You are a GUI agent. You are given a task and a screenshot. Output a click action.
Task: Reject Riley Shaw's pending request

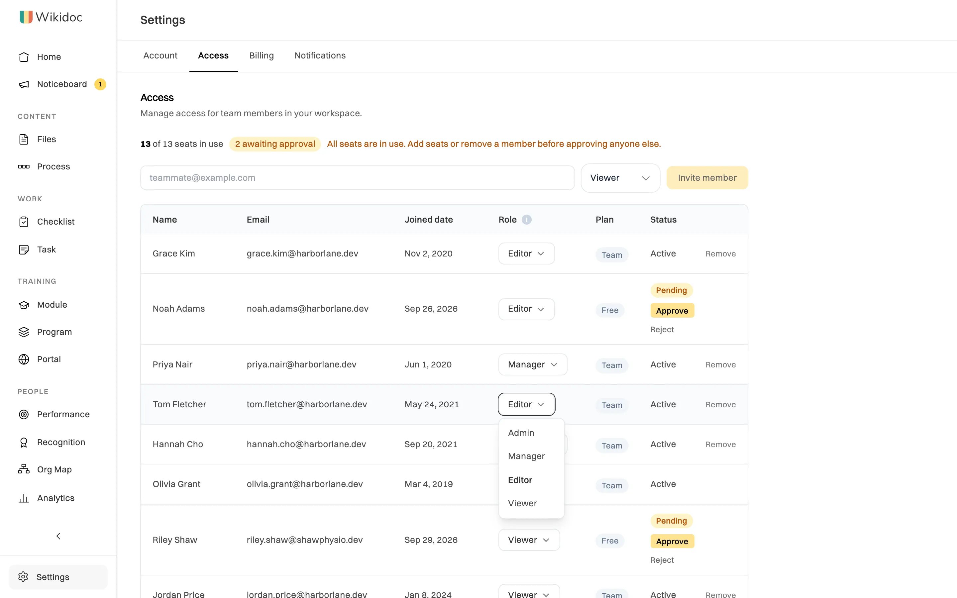tap(662, 560)
